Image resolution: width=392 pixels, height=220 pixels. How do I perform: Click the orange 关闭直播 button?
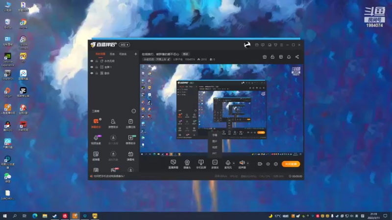(x=291, y=164)
